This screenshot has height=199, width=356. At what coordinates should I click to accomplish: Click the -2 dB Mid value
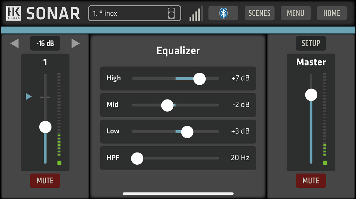(x=241, y=105)
